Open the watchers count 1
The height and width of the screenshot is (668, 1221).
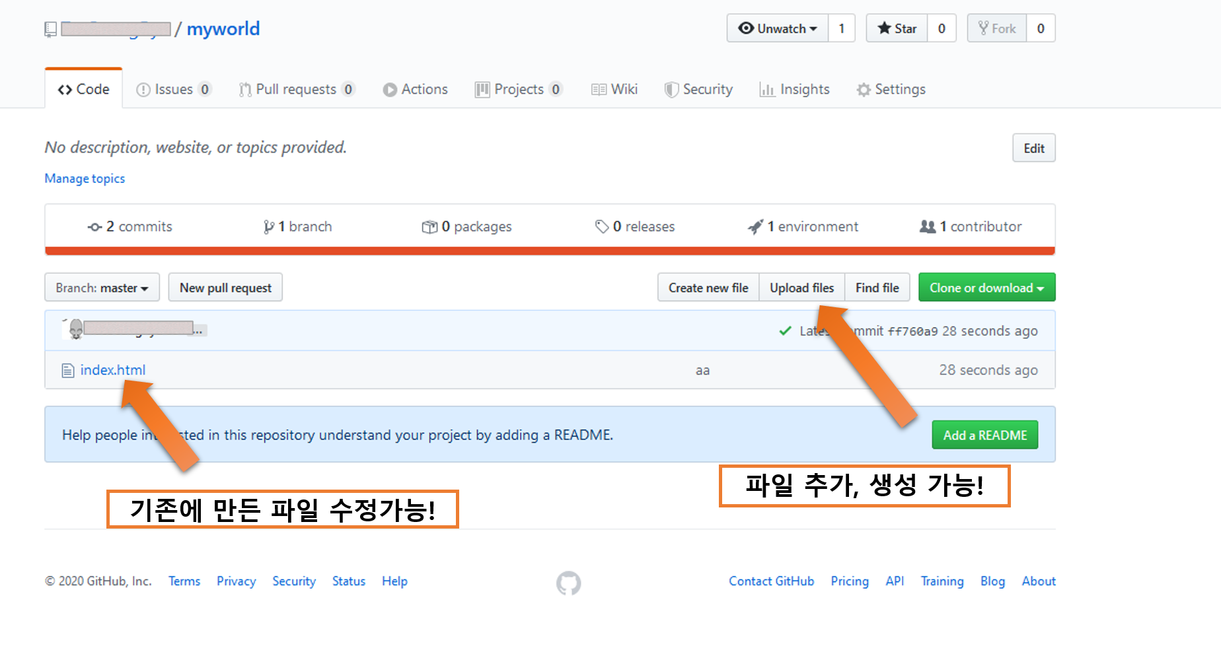click(841, 28)
